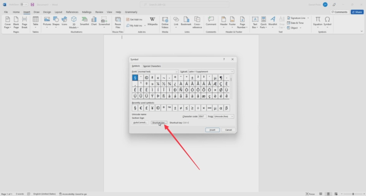Viewport: 366px width, 196px height.
Task: Open the Object dropdown arrow
Action: click(x=300, y=28)
